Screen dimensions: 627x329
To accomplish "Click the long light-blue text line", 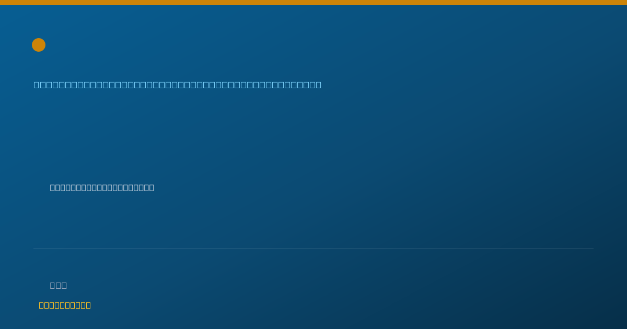I will click(178, 85).
